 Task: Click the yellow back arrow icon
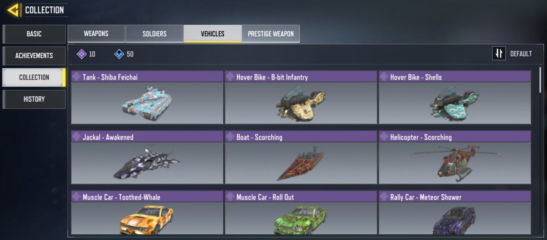point(13,10)
